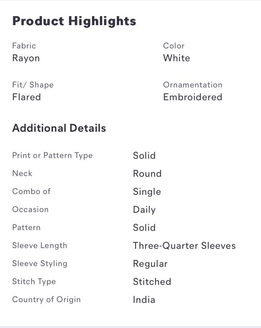261x328 pixels.
Task: Select the Stitched value
Action: 152,282
